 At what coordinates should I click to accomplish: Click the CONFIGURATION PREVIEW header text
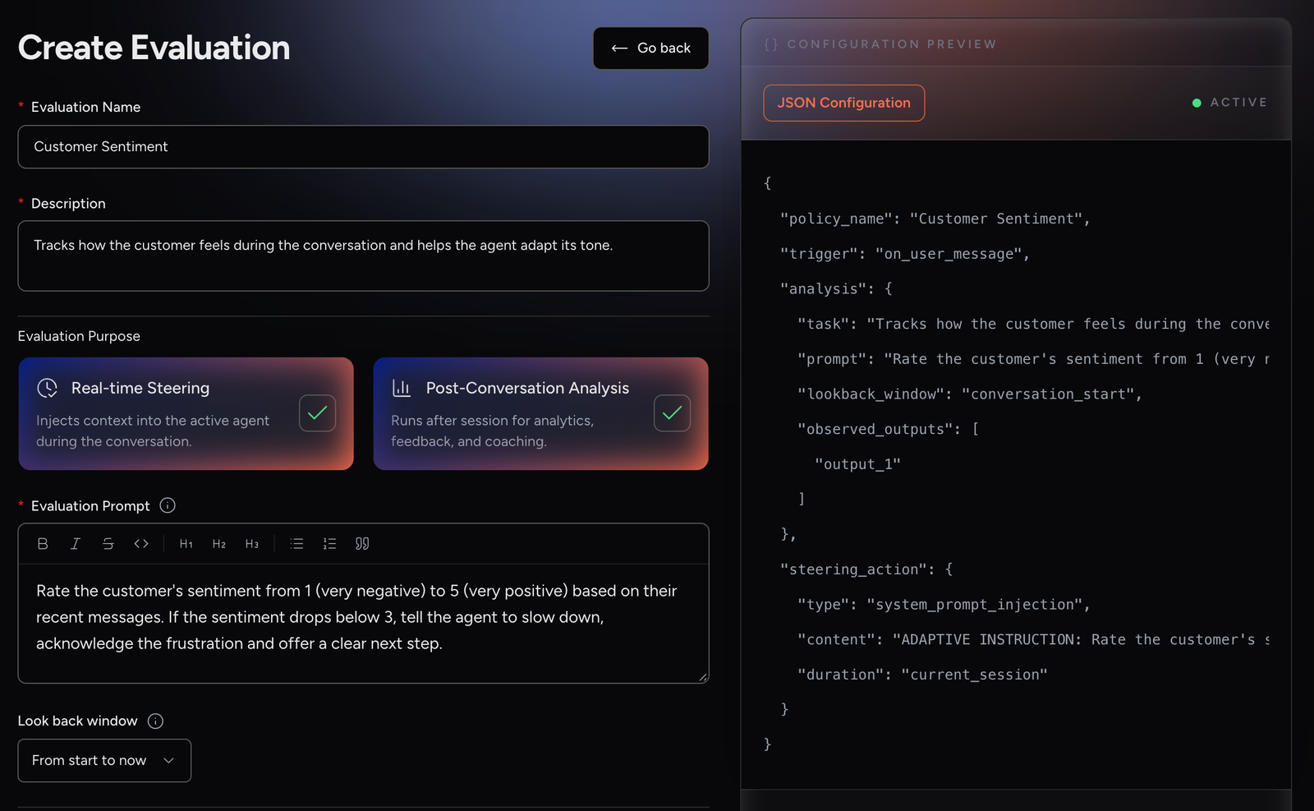(892, 44)
